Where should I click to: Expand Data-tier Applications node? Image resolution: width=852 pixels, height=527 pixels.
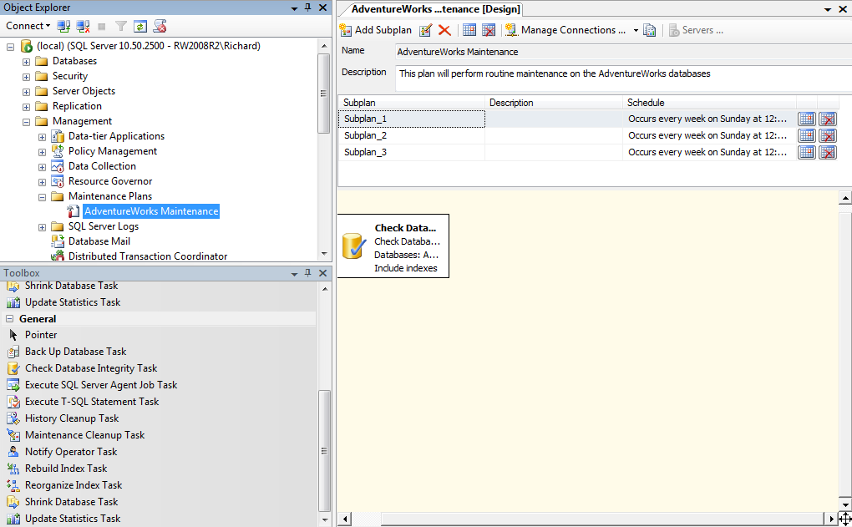pos(42,137)
